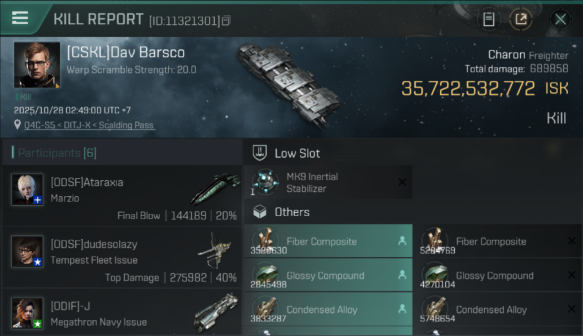Click the Low Slot section header
Screen dimensions: 583x336
[297, 153]
